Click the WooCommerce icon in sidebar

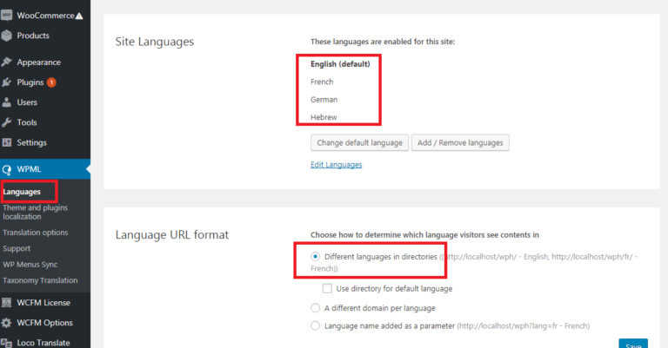pyautogui.click(x=7, y=16)
